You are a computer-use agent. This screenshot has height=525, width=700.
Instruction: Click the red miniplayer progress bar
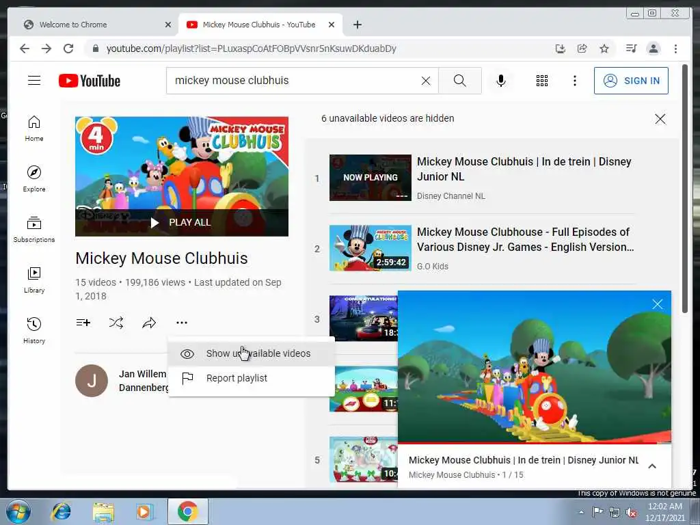point(535,443)
